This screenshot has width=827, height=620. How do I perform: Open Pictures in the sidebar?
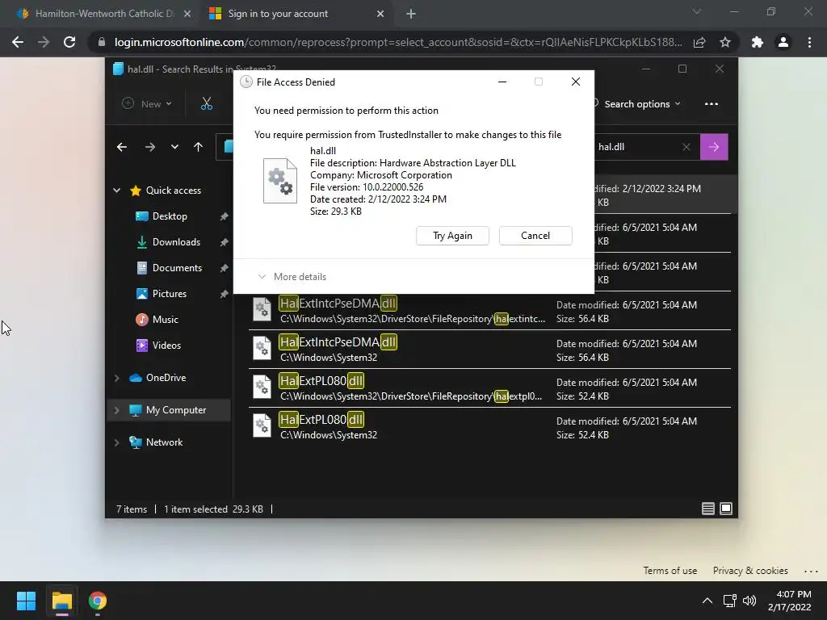(169, 294)
